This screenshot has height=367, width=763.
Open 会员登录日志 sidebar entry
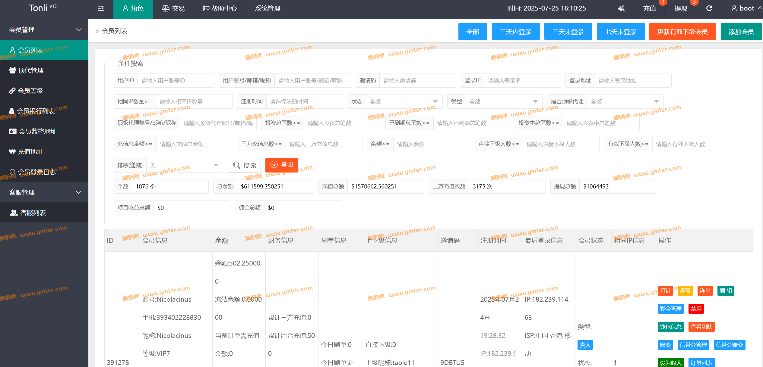point(36,172)
